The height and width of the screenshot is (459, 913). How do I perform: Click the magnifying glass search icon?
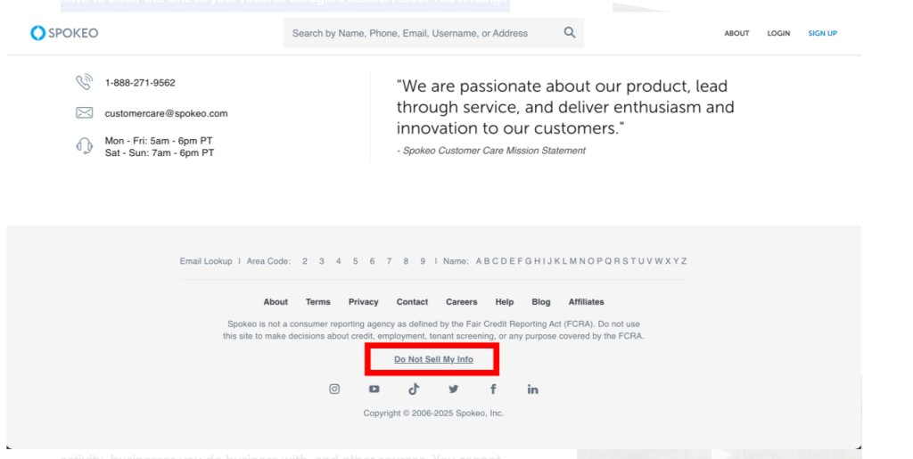click(570, 33)
